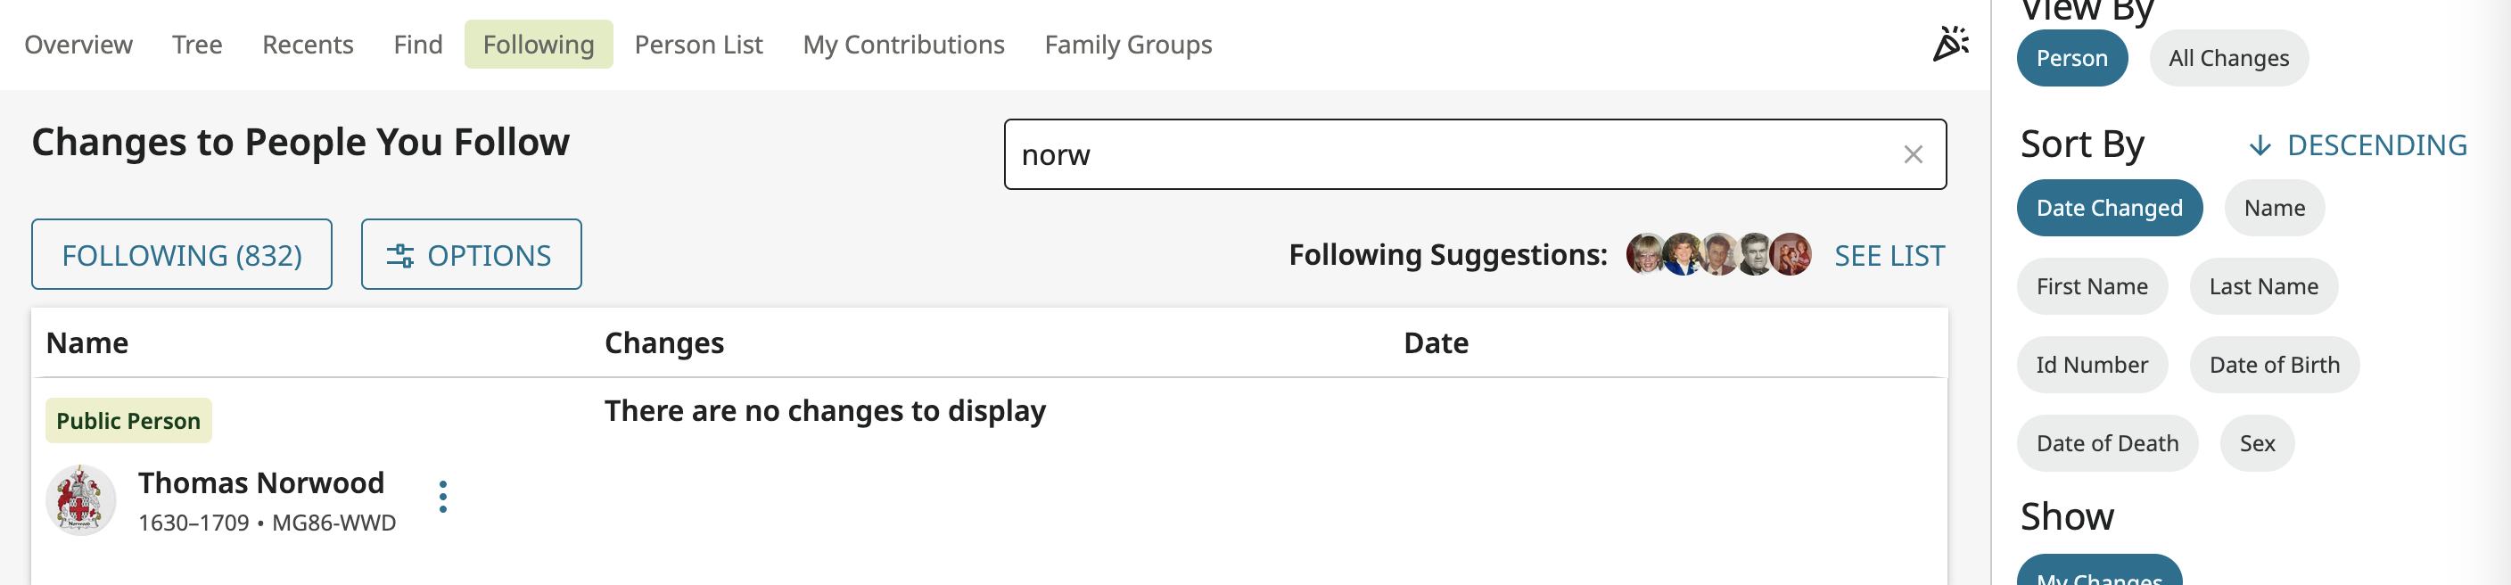2511x585 pixels.
Task: Open the Person List tab
Action: (x=698, y=45)
